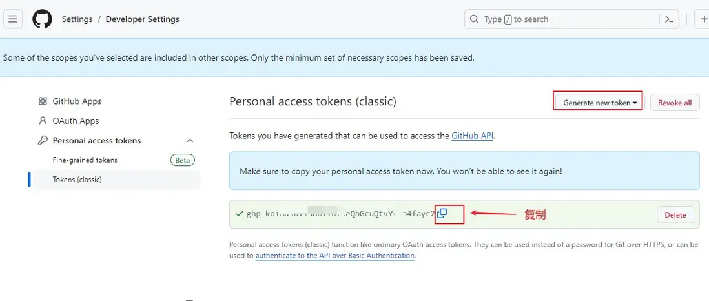Open the hamburger navigation menu
This screenshot has width=709, height=301.
pyautogui.click(x=14, y=19)
